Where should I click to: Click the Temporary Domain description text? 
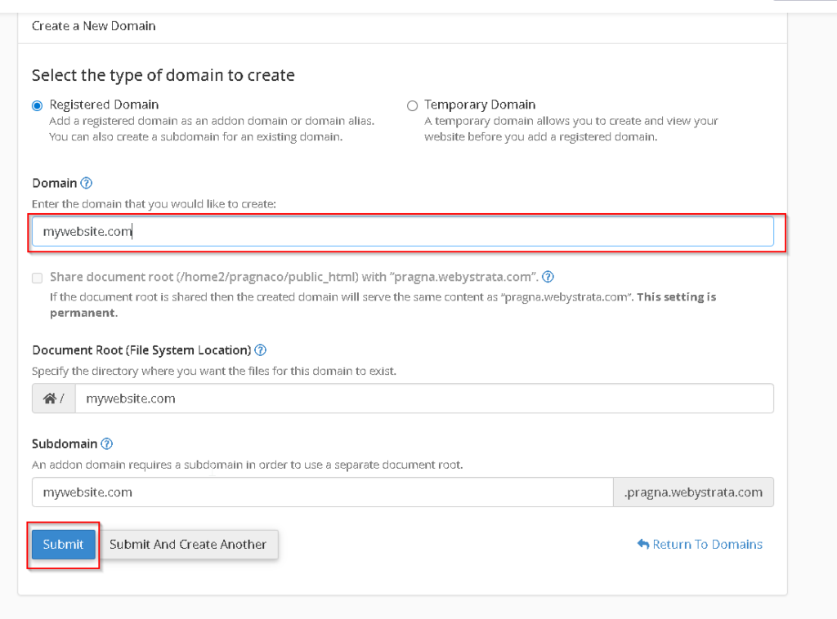click(571, 129)
